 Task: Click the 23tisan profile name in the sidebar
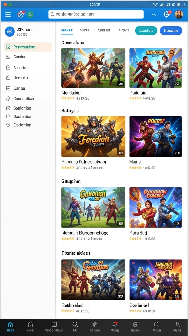coord(24,30)
